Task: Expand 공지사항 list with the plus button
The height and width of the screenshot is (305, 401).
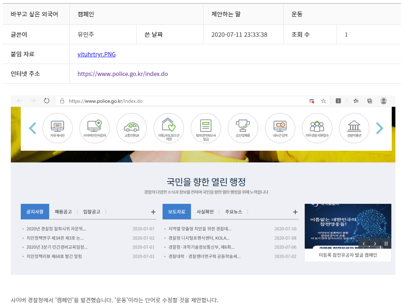Action: pyautogui.click(x=153, y=212)
